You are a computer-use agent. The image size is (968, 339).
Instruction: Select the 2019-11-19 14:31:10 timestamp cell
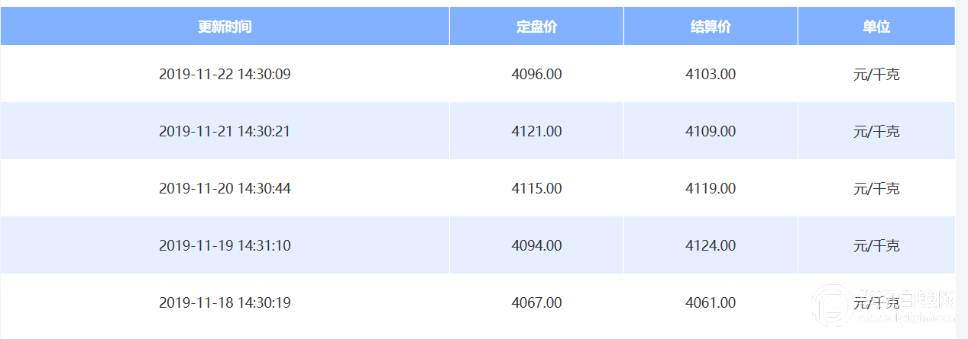coord(225,246)
